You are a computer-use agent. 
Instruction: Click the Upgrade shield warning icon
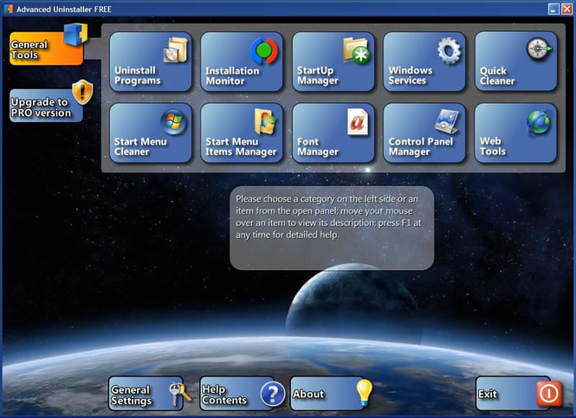coord(82,92)
